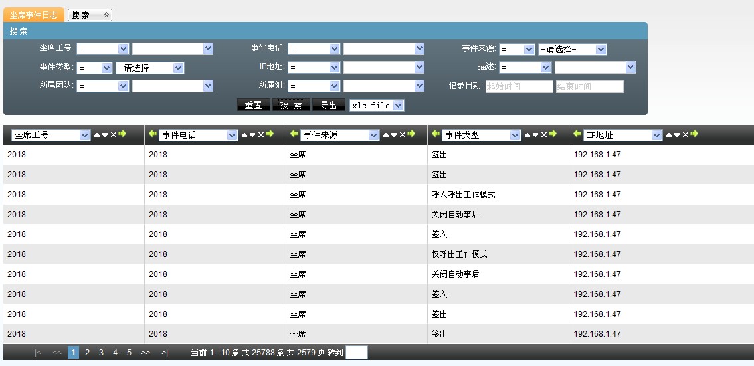754x366 pixels.
Task: Click the 起始时间 start date field
Action: (x=518, y=86)
